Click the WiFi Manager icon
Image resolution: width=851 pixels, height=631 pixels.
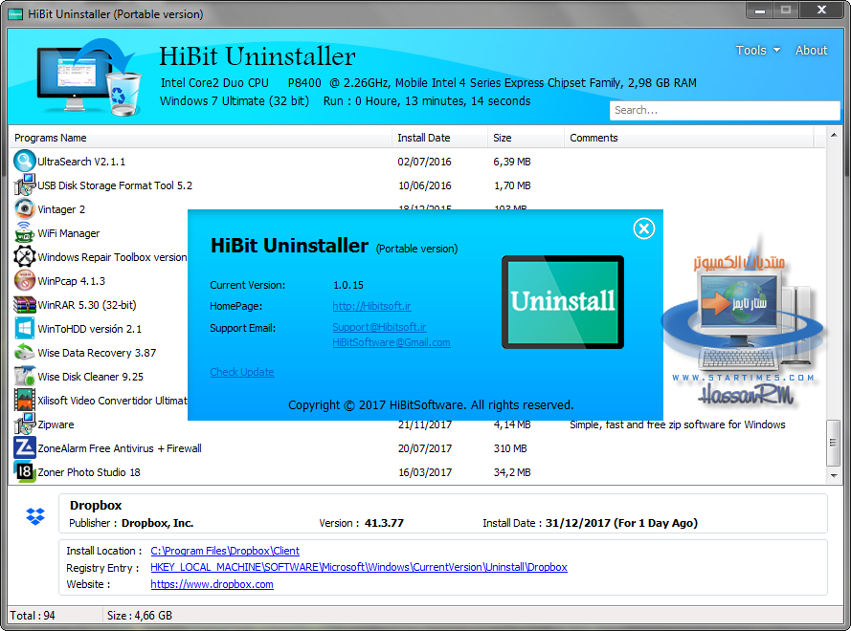24,232
